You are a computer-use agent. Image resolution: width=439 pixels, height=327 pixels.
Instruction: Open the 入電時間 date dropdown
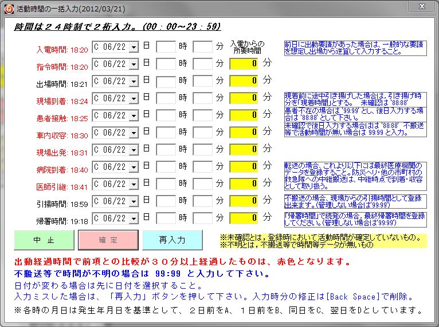pos(134,47)
